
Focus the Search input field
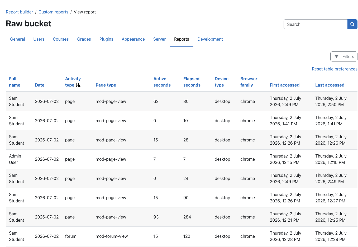point(316,24)
